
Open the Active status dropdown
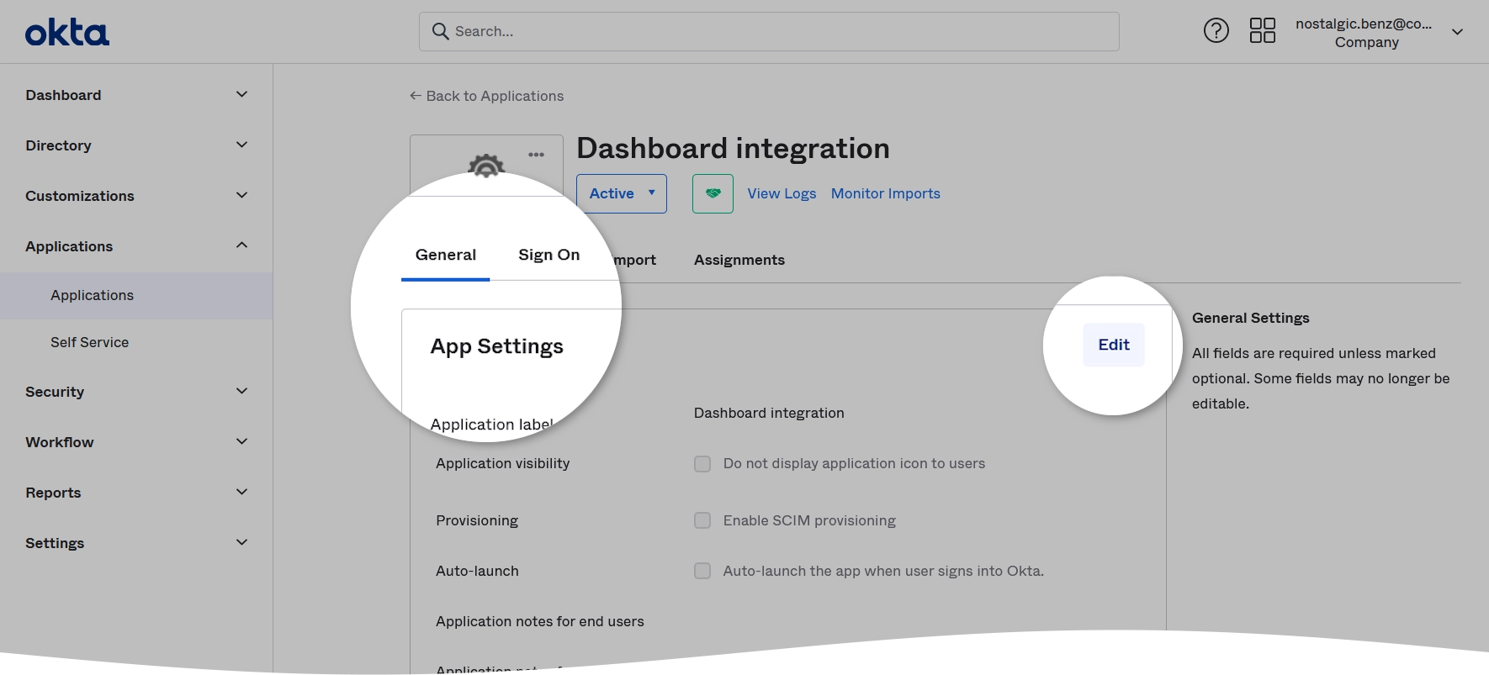pos(622,193)
